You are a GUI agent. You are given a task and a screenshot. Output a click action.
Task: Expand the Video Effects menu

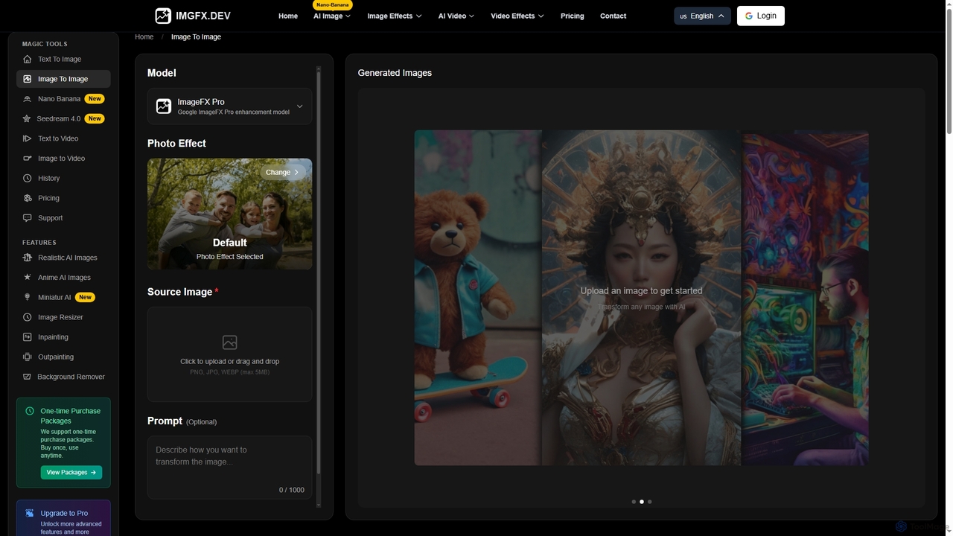click(x=517, y=16)
